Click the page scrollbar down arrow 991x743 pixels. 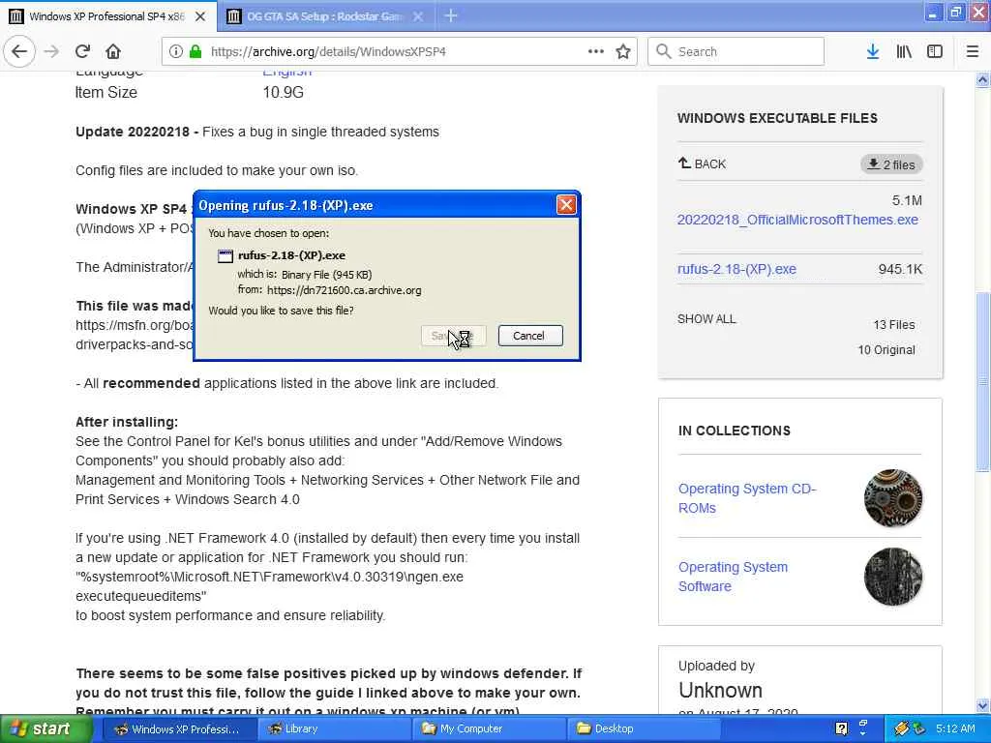(x=982, y=705)
